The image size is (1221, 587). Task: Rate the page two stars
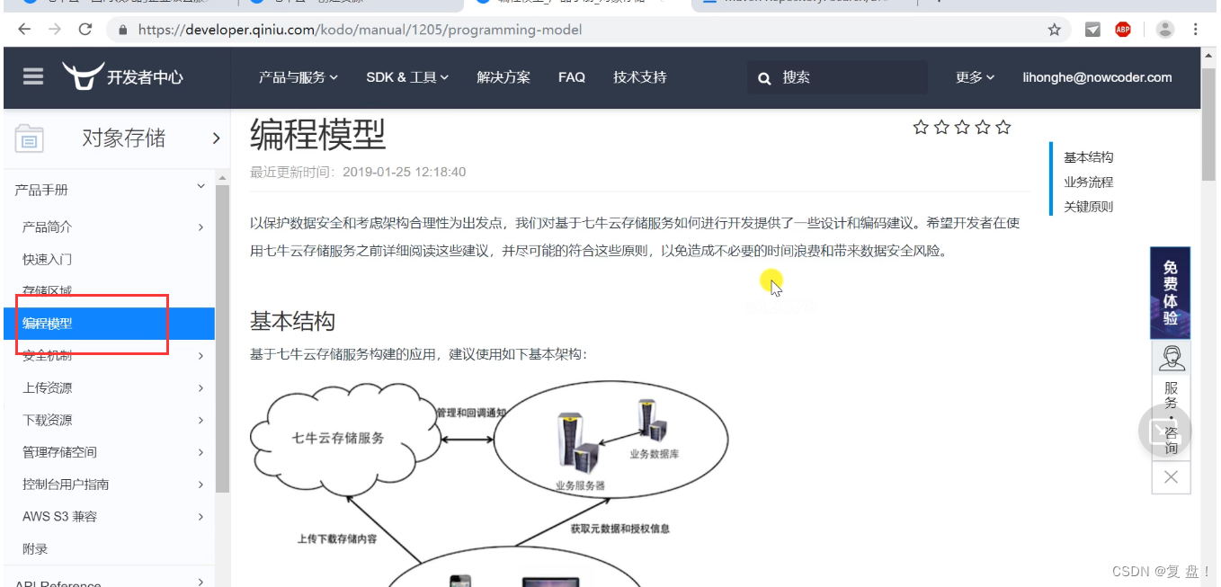[941, 128]
